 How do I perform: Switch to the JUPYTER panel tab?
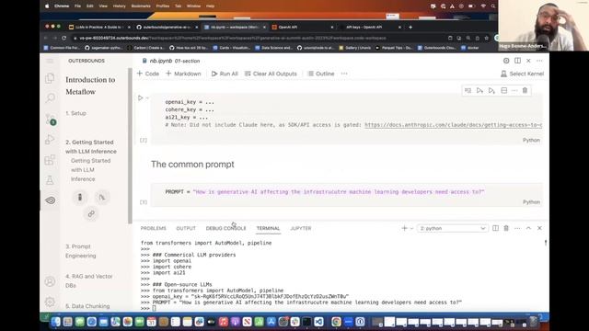click(x=301, y=228)
